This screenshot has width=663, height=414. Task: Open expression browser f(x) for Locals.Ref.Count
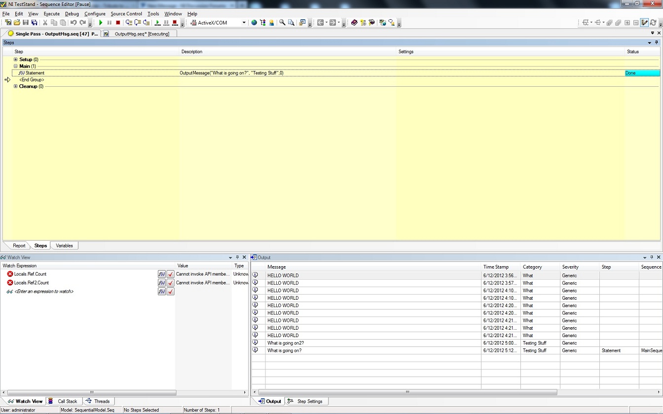click(x=161, y=274)
